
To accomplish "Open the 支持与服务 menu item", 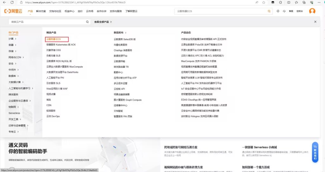I will tap(116, 11).
